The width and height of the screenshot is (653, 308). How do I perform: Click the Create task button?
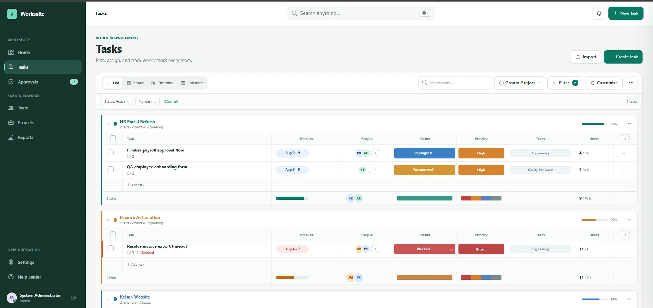click(x=623, y=57)
